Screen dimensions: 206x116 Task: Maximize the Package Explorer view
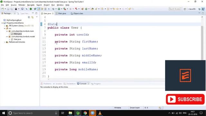36,13
